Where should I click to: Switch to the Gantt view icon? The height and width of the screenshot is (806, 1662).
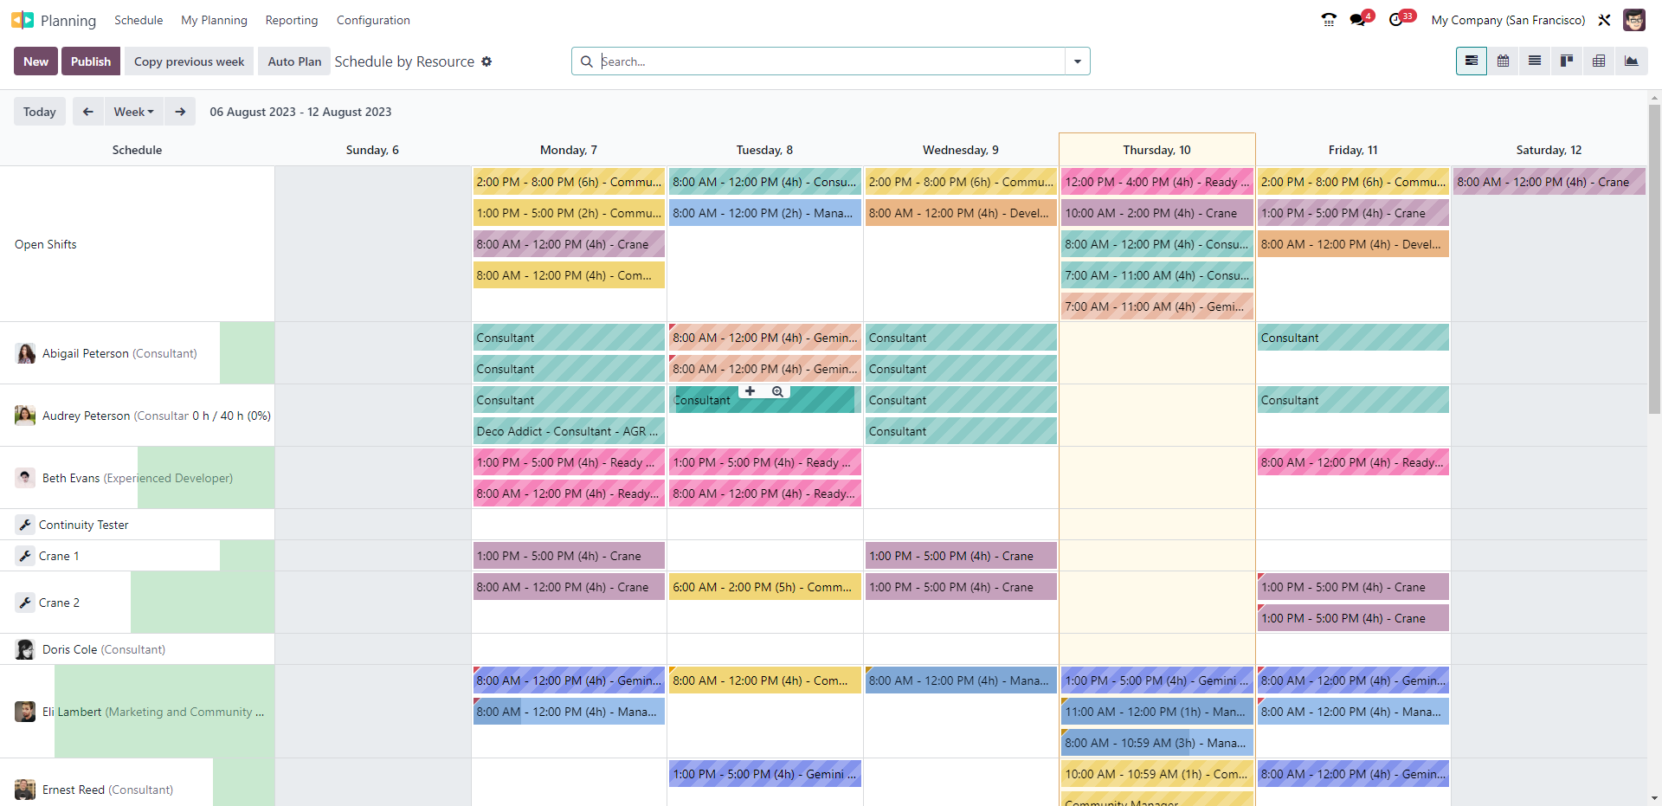click(x=1471, y=61)
